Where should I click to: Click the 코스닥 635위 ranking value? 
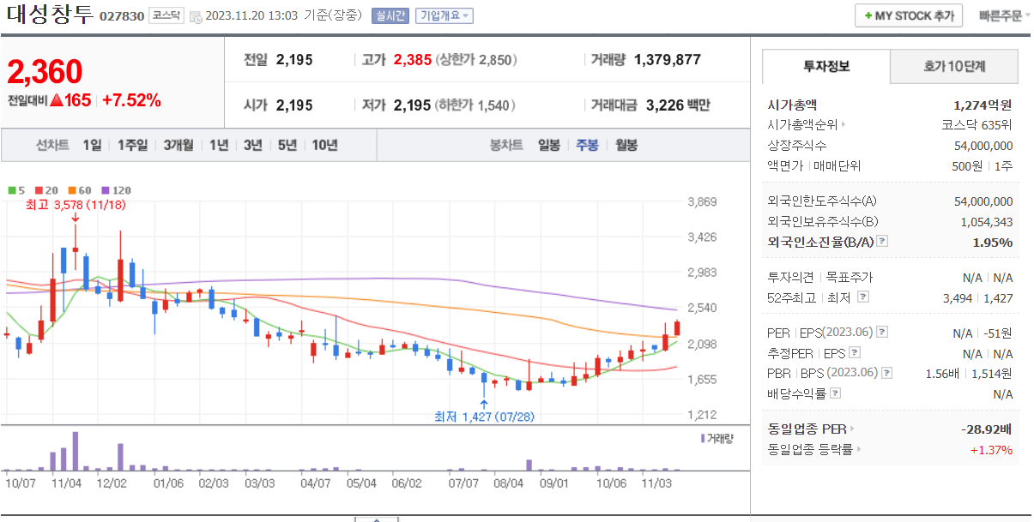(x=977, y=125)
